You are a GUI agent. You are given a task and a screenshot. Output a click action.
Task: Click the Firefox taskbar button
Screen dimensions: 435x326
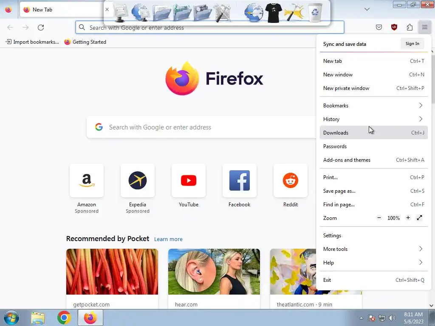(90, 318)
